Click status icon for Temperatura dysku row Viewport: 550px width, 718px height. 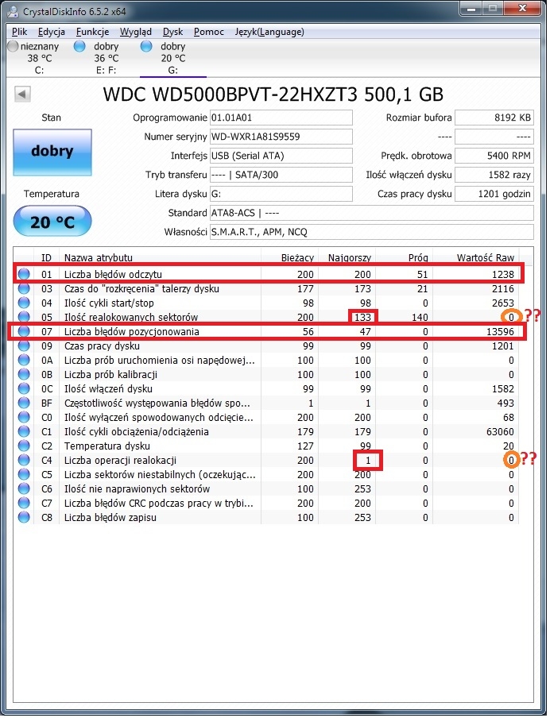coord(24,446)
